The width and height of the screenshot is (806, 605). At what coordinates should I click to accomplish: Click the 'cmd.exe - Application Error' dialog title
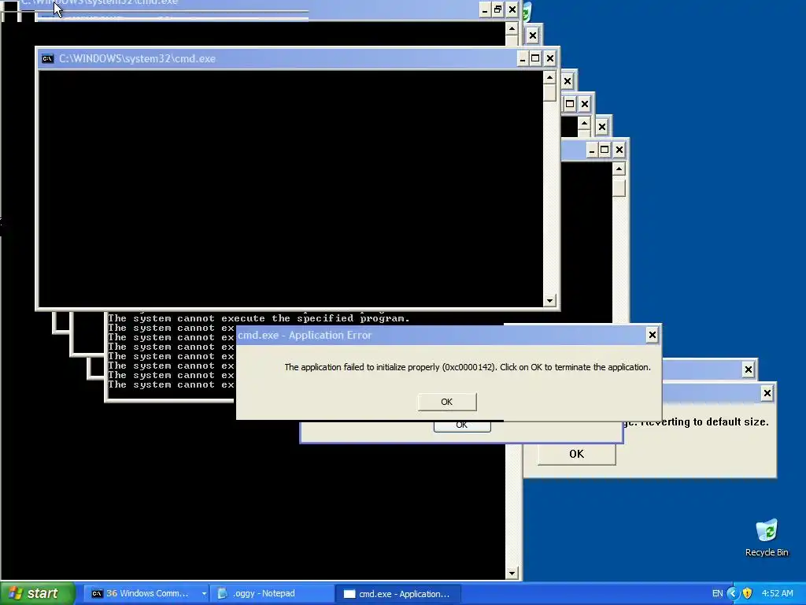pos(305,336)
